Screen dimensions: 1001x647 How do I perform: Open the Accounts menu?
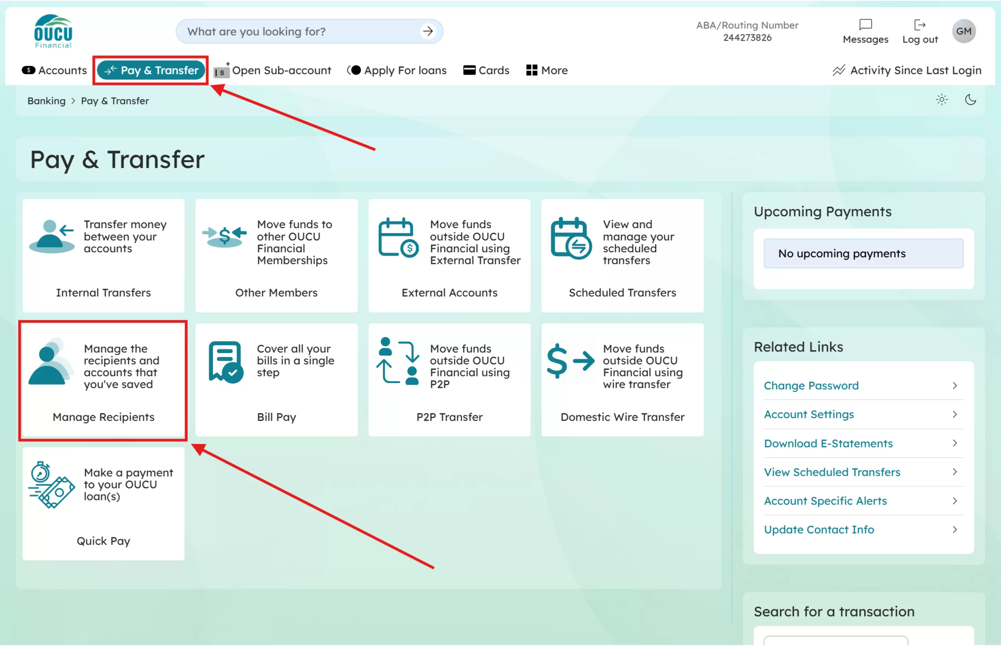pyautogui.click(x=54, y=70)
